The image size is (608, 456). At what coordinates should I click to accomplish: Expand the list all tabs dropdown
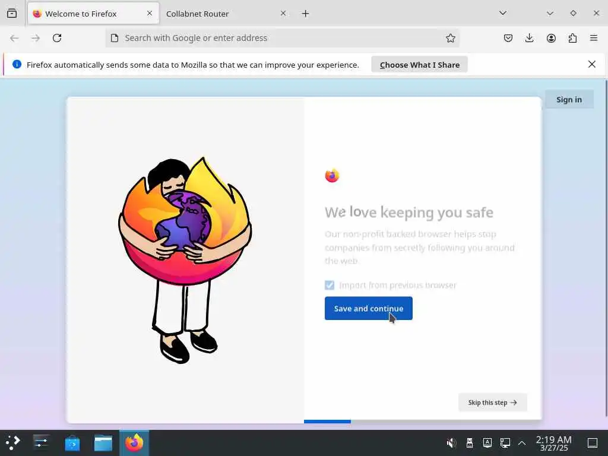point(503,13)
